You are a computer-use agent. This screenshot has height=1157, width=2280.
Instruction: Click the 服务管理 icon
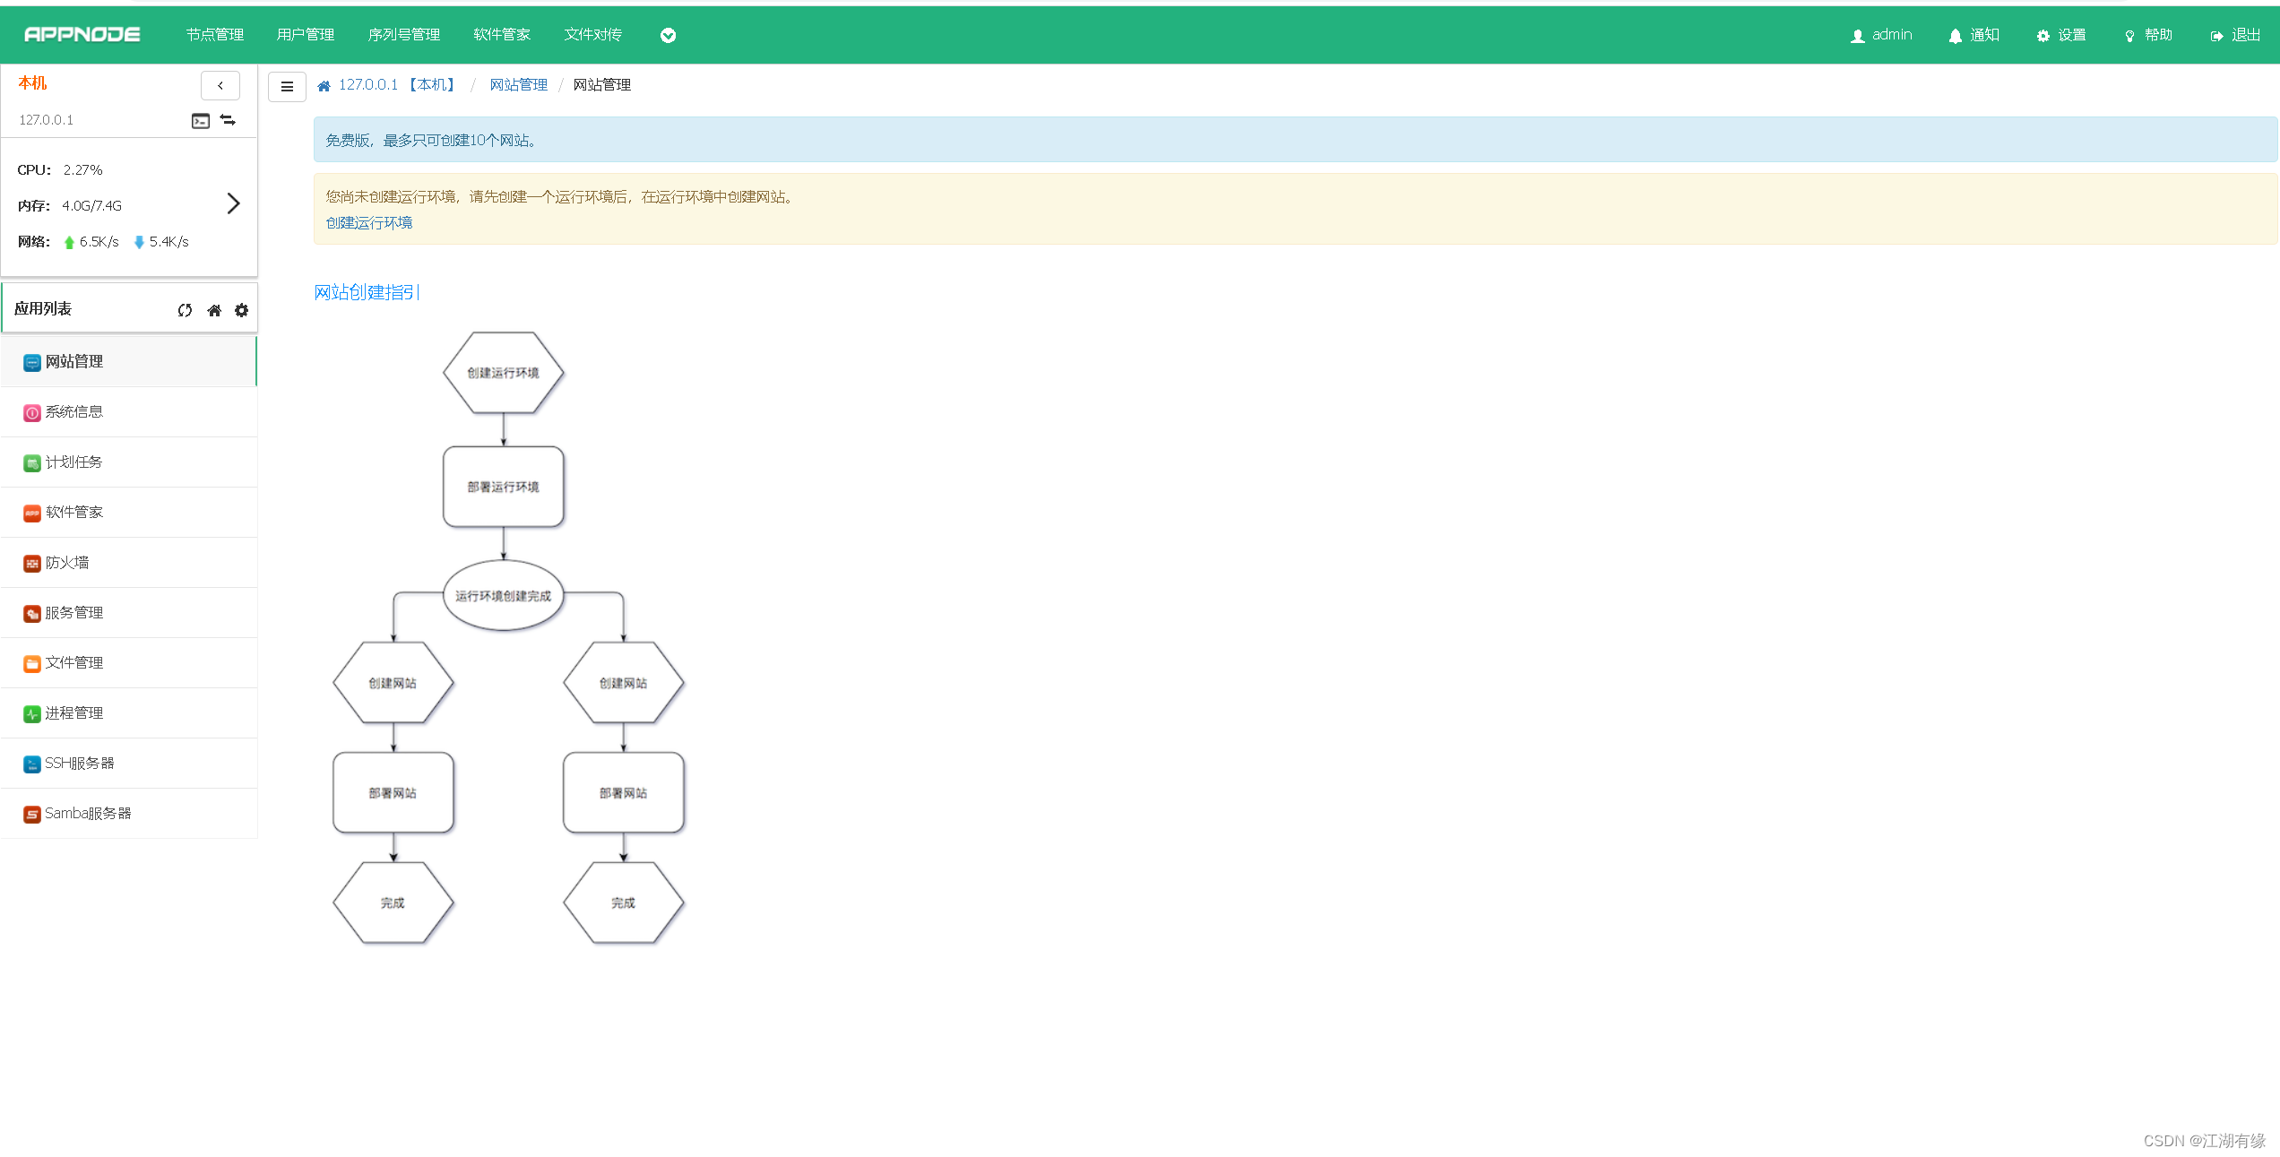pos(32,613)
